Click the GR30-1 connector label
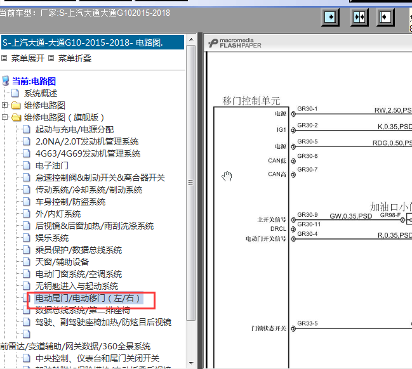This screenshot has height=369, width=412. pyautogui.click(x=307, y=109)
